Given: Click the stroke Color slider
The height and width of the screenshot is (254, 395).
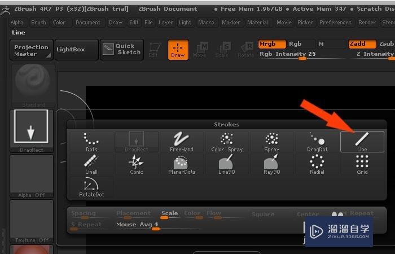Looking at the screenshot, I should click(193, 214).
